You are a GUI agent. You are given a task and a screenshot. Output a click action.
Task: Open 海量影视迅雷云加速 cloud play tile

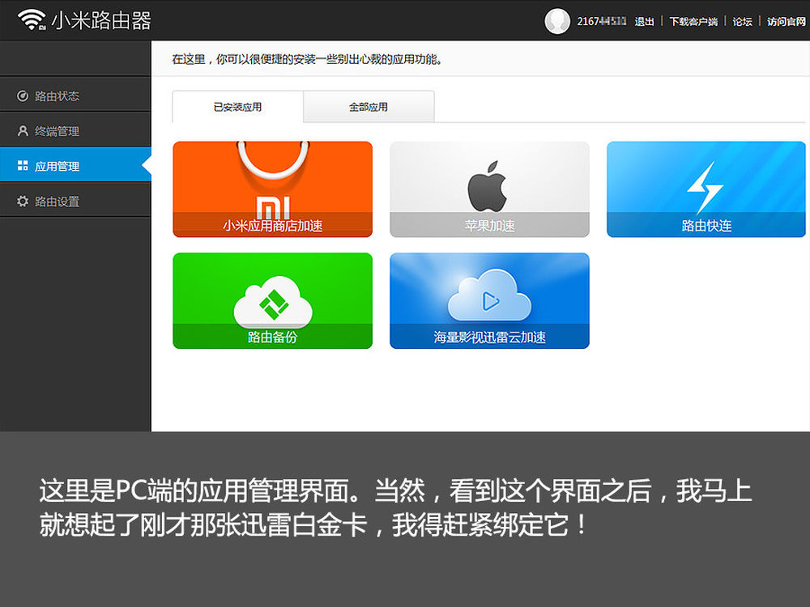pyautogui.click(x=489, y=301)
